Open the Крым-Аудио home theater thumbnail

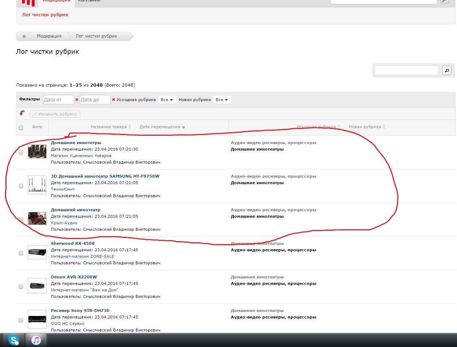(x=37, y=218)
